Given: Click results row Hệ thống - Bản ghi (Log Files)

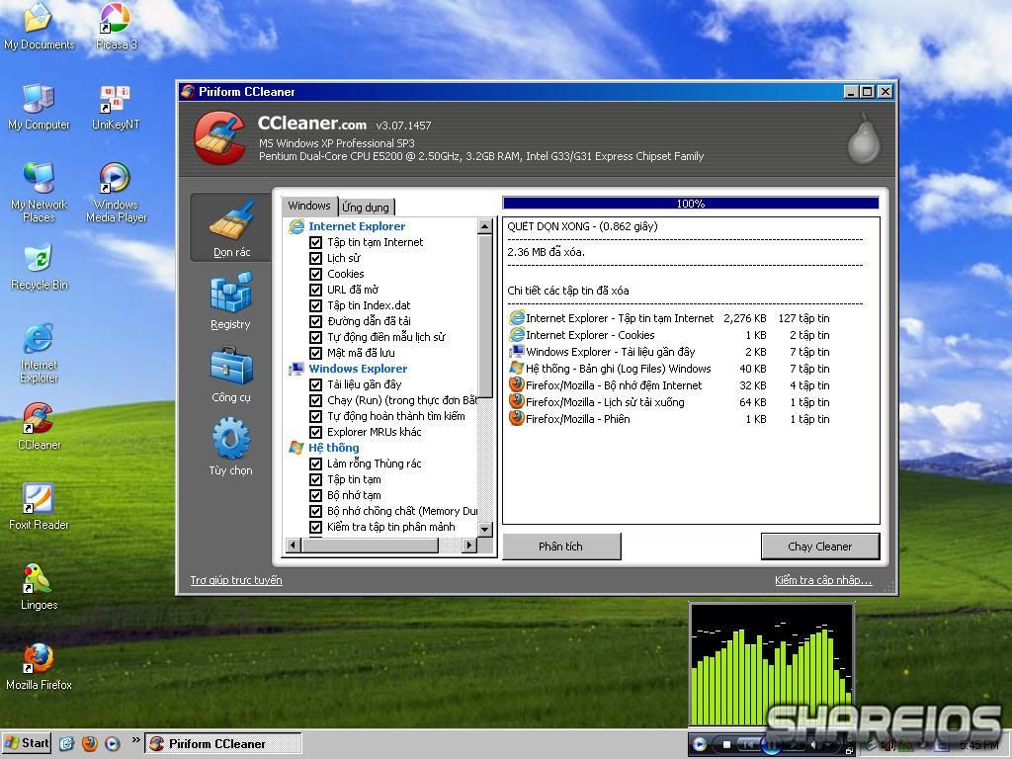Looking at the screenshot, I should click(x=669, y=369).
